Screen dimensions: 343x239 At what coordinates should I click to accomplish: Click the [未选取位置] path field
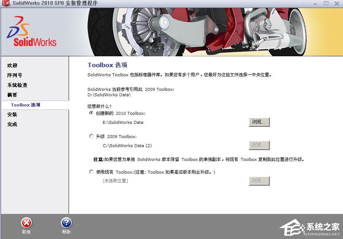[x=116, y=181]
